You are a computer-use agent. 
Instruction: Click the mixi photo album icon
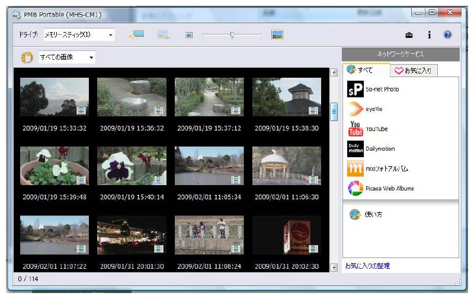point(355,168)
